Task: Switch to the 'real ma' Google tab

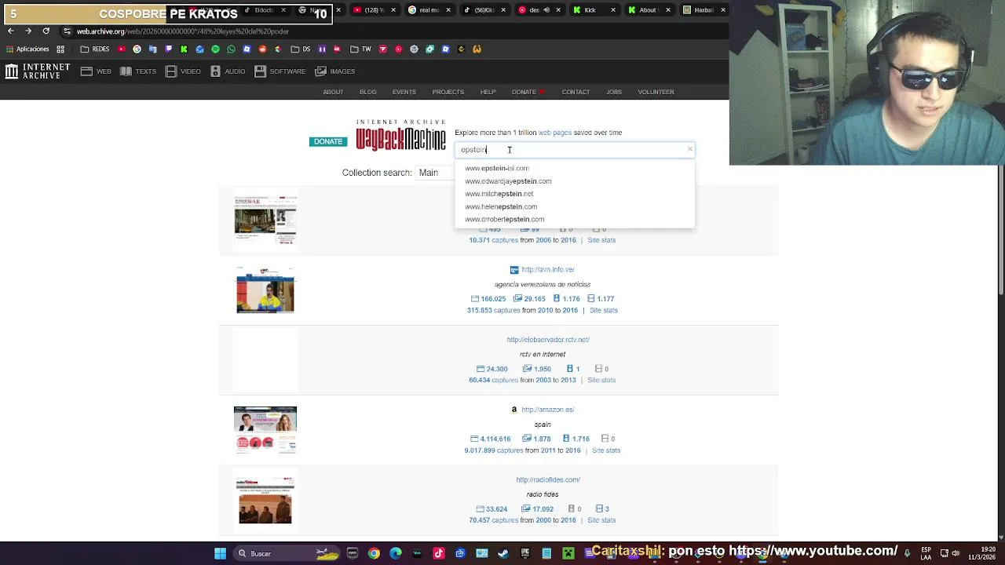Action: [x=429, y=10]
